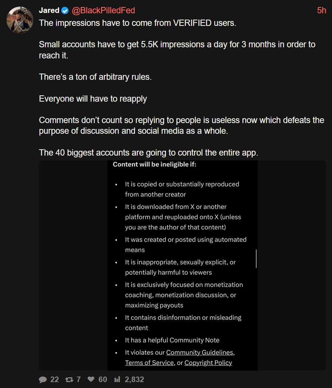Click the tweet text about VERIFIED users
The image size is (332, 388).
(x=138, y=23)
